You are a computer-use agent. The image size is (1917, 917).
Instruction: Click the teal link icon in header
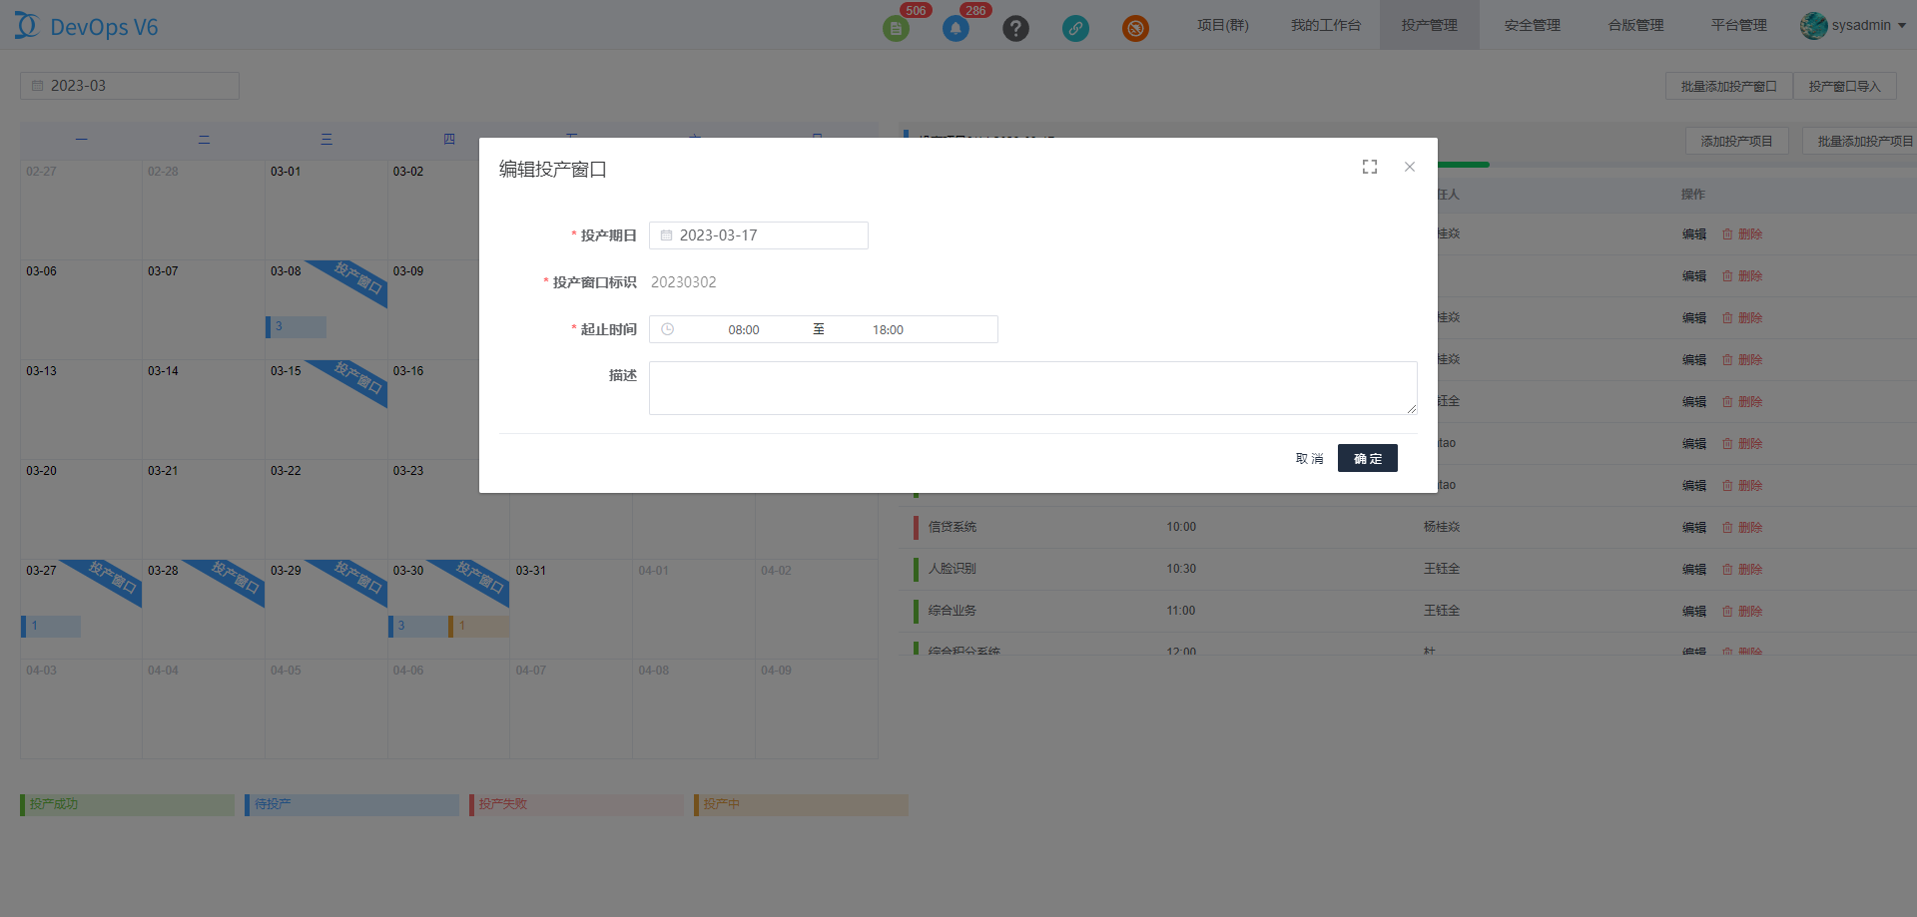pos(1075,28)
